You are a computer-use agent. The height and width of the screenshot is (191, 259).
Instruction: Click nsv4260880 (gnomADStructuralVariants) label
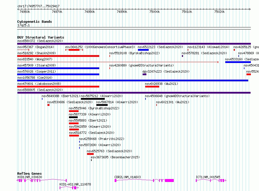coord(141,65)
